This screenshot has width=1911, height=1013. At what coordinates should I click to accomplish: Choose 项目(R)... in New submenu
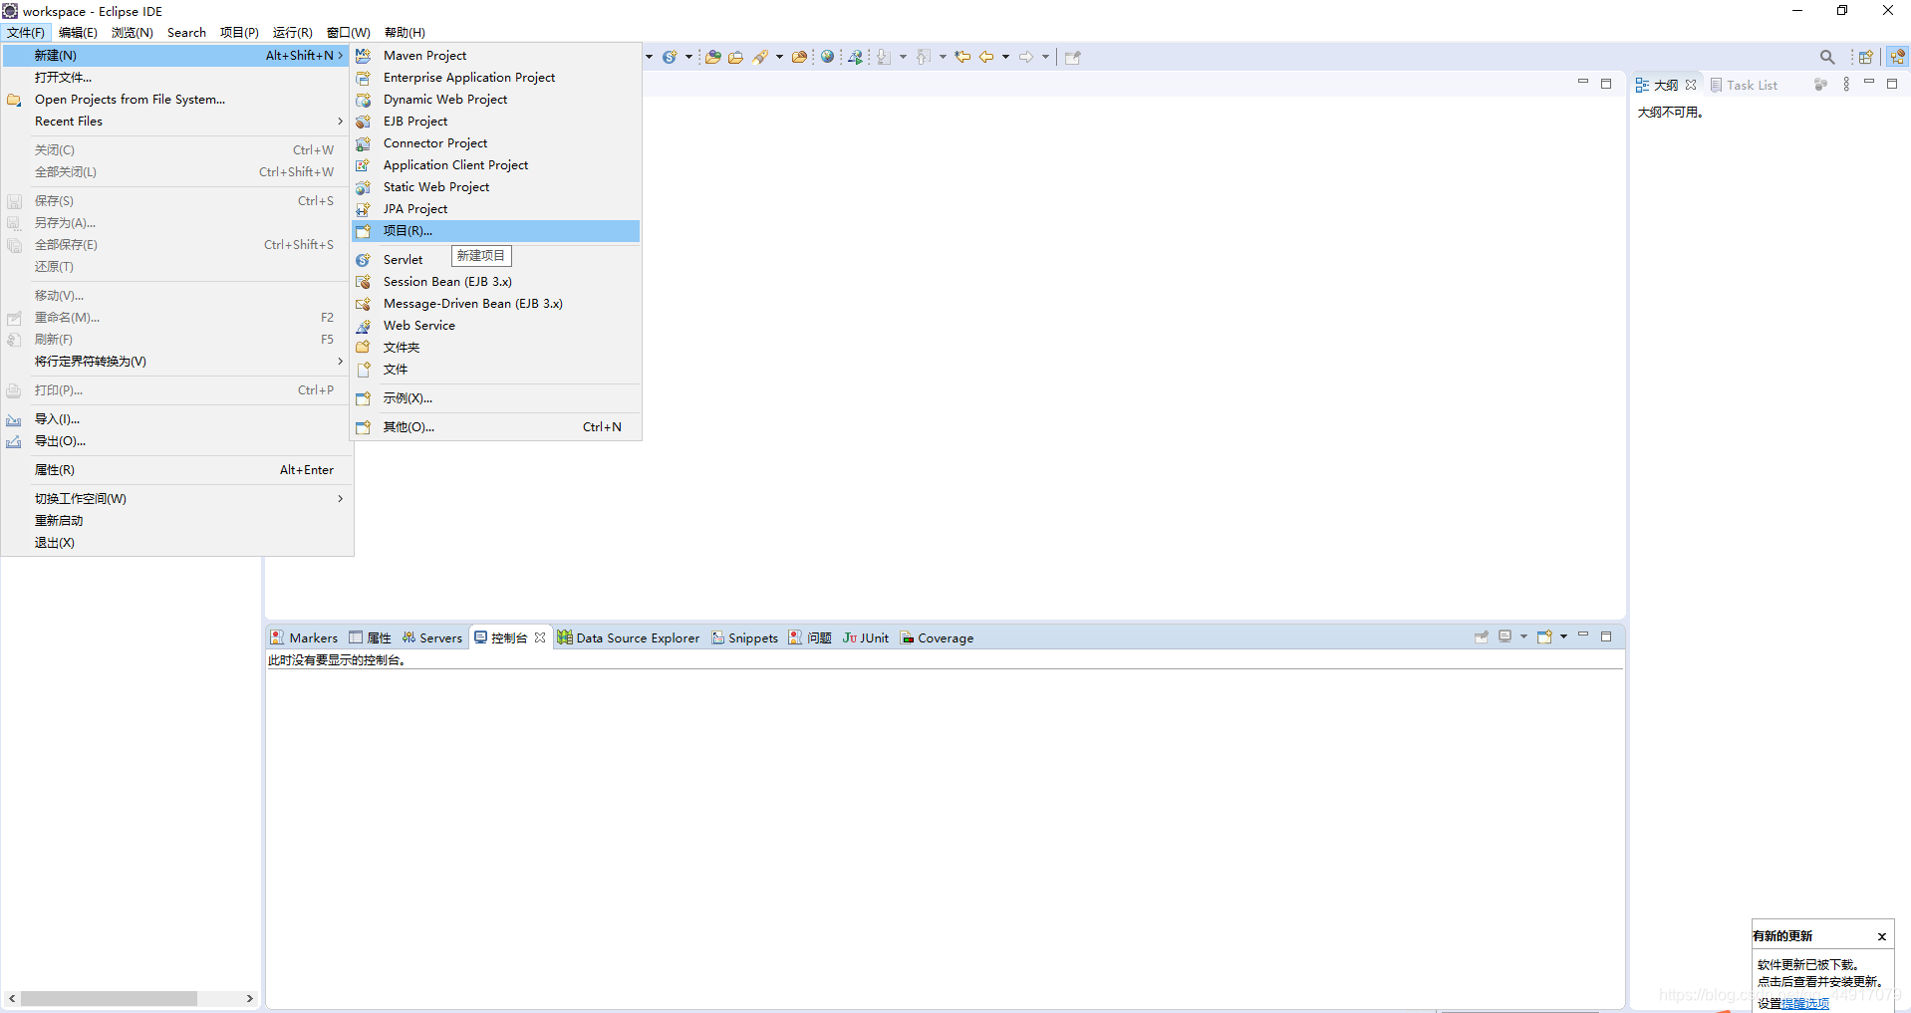click(x=495, y=231)
